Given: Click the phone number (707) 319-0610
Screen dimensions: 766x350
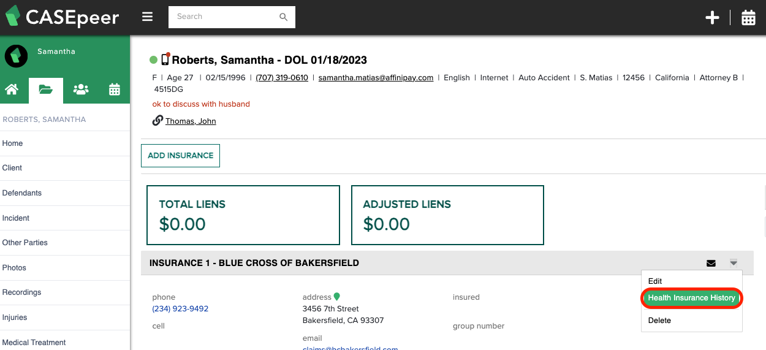Looking at the screenshot, I should (282, 78).
